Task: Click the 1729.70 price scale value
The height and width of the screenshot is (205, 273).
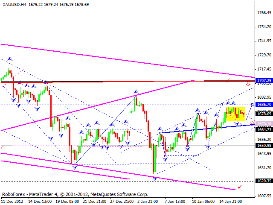Action: click(x=264, y=55)
